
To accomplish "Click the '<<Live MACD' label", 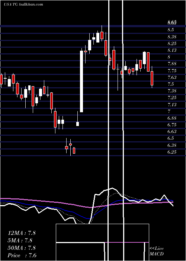I will [157, 251].
